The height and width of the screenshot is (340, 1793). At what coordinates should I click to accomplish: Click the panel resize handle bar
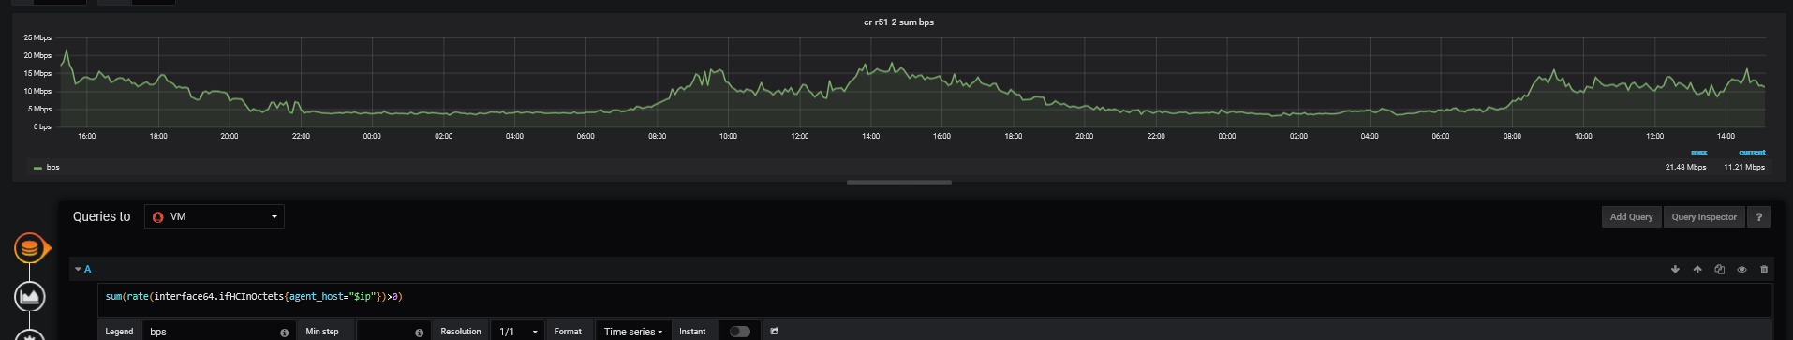tap(899, 182)
